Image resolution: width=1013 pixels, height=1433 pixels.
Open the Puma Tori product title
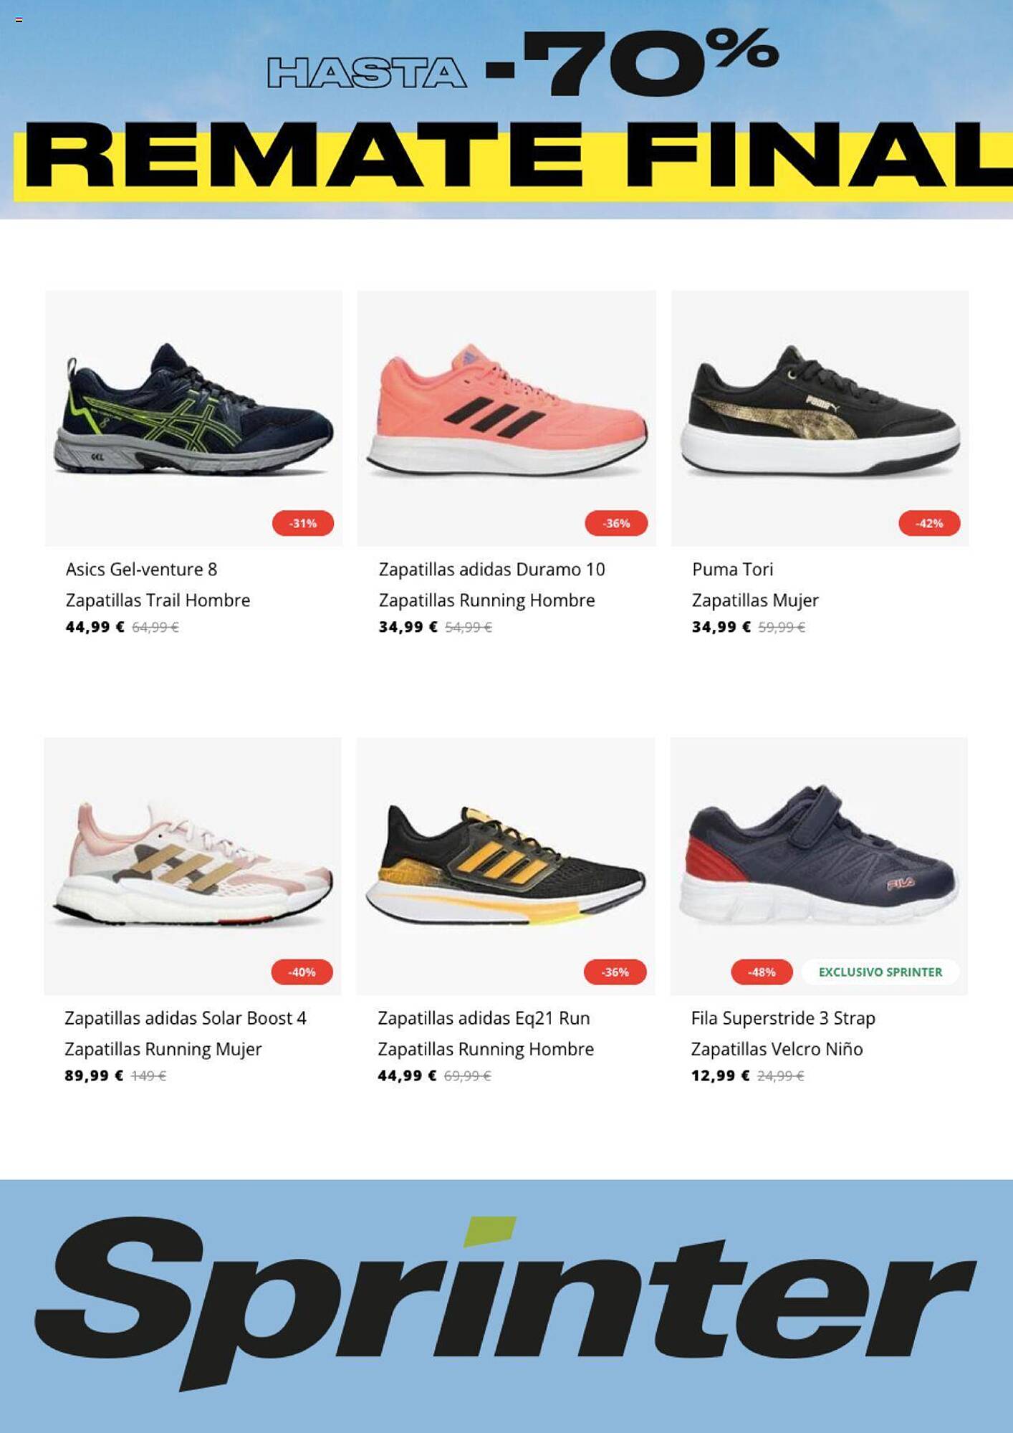coord(732,570)
